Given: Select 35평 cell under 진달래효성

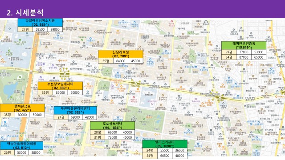Looking at the screenshot, I should (x=106, y=61).
